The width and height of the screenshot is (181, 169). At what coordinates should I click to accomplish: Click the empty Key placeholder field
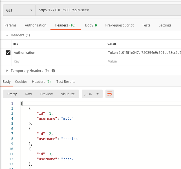click(59, 61)
